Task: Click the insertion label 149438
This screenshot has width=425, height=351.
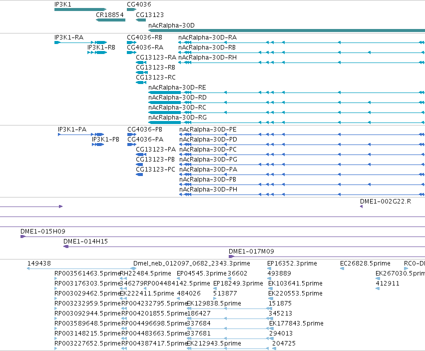Action: 39,263
